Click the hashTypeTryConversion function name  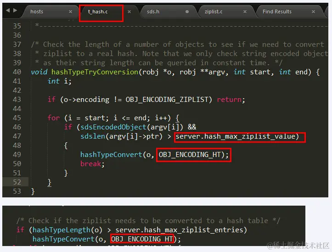[95, 72]
